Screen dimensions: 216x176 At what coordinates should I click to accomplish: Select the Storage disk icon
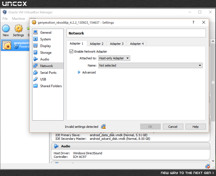[x=35, y=52]
